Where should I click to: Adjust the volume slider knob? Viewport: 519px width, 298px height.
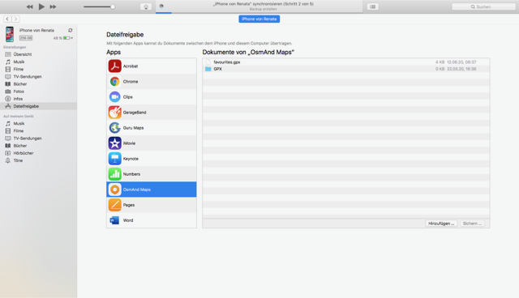click(113, 6)
